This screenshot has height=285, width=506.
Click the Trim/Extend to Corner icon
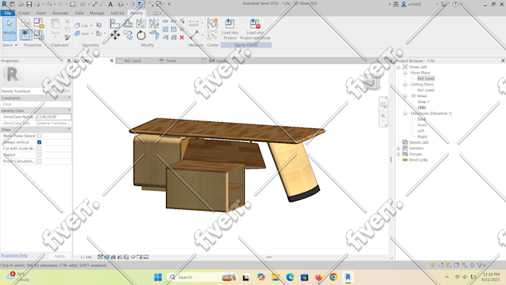[x=154, y=35]
